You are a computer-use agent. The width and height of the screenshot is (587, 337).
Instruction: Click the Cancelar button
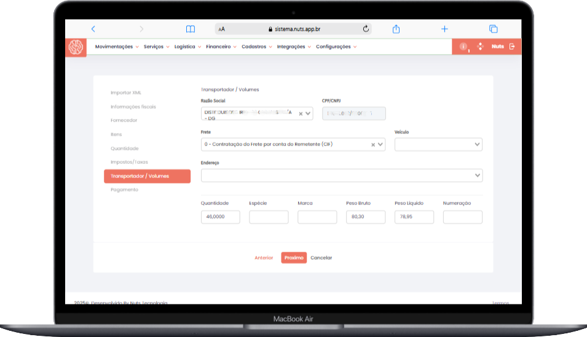[321, 258]
